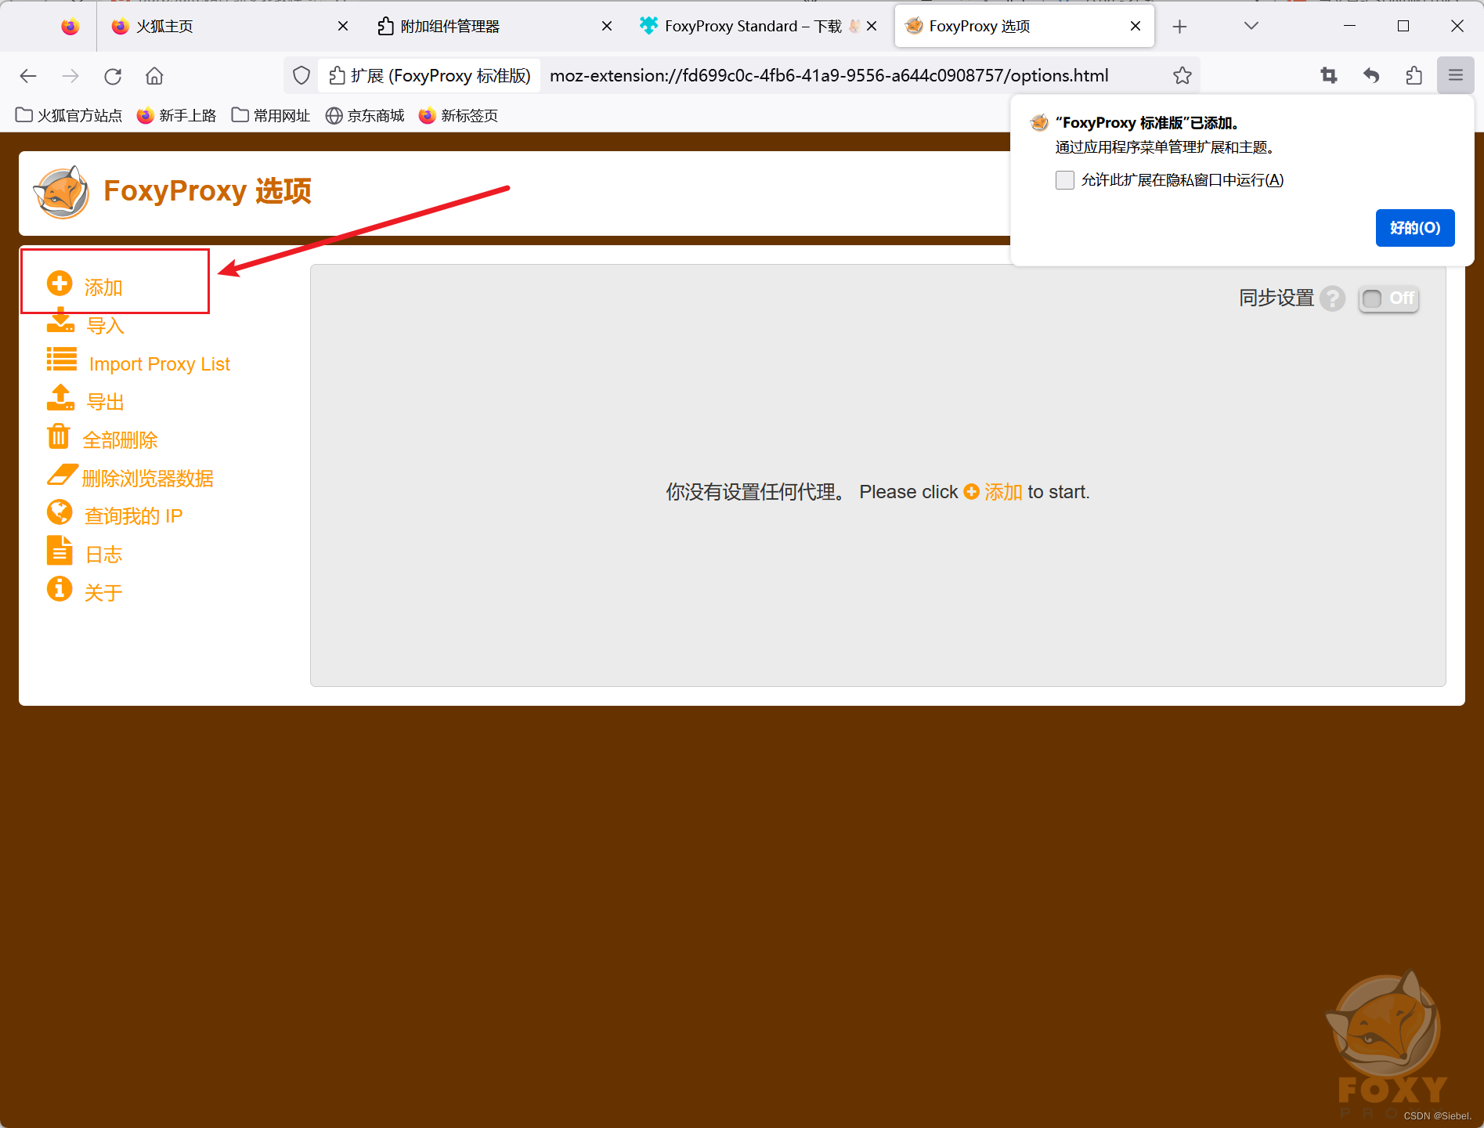Go back with browser back arrow
Screen dimensions: 1484x1128
point(28,76)
